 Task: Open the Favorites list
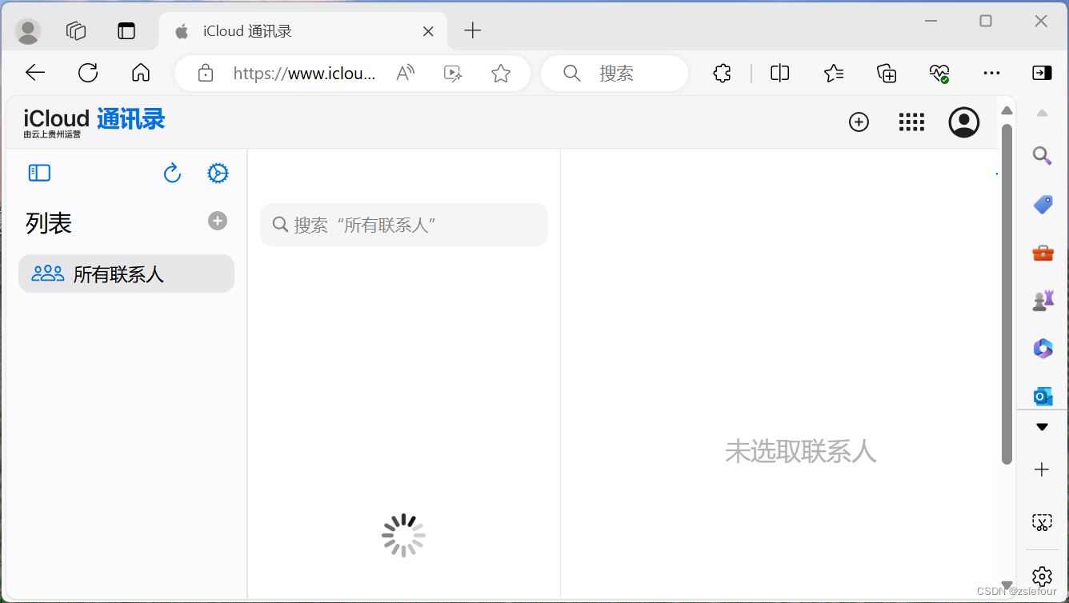[834, 74]
